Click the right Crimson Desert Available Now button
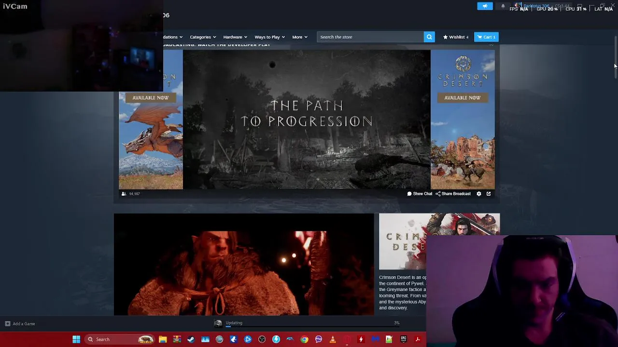 pos(463,98)
